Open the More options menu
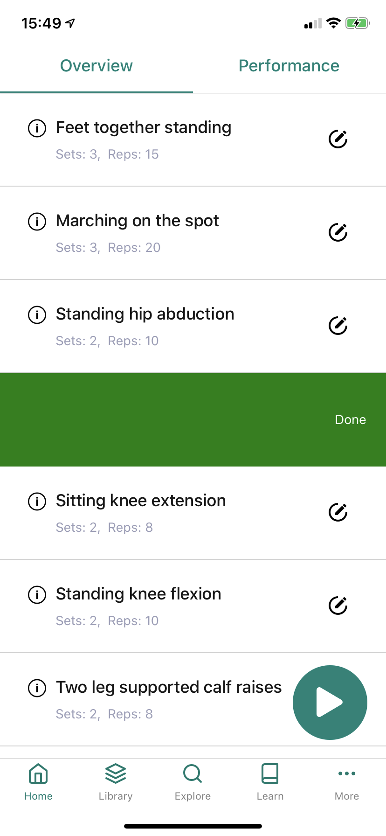The image size is (386, 836). [347, 783]
